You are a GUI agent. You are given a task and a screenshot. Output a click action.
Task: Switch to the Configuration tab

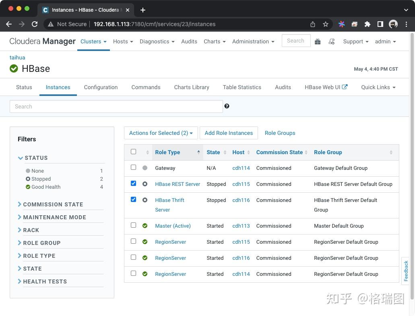(x=101, y=87)
